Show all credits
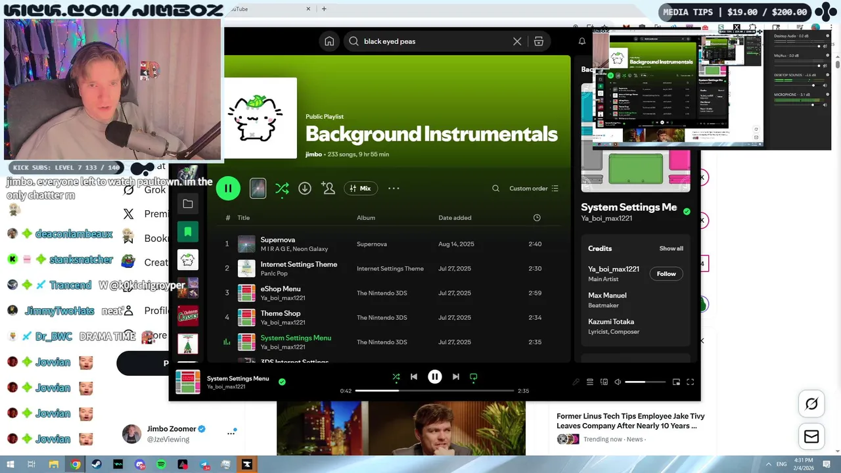The image size is (841, 473). [x=671, y=249]
